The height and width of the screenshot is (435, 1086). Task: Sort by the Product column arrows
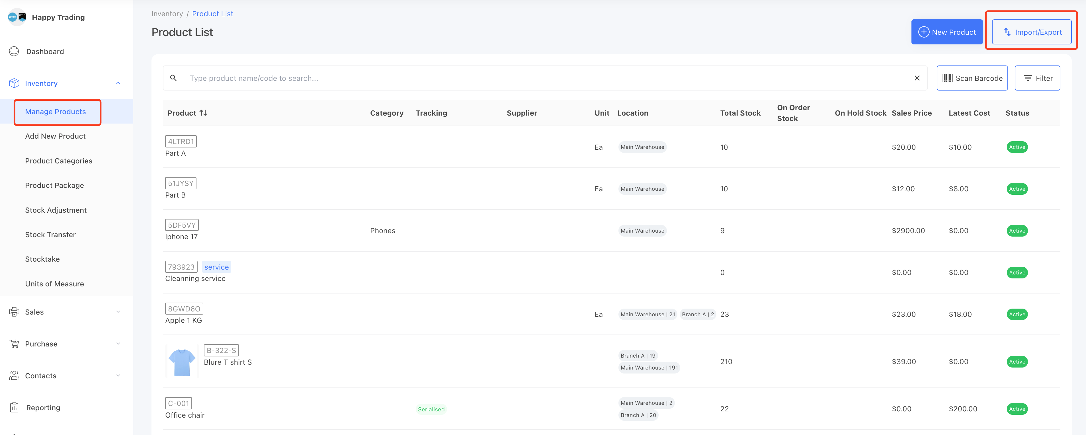(203, 113)
